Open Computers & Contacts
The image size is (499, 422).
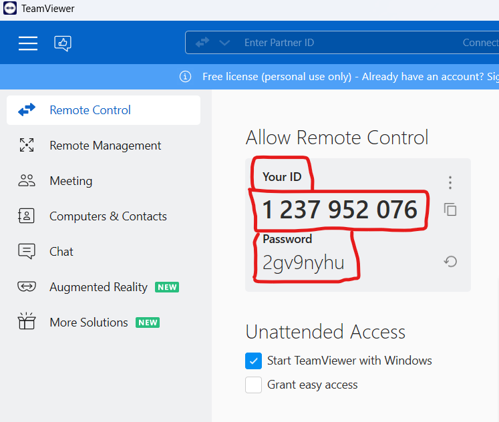(108, 216)
